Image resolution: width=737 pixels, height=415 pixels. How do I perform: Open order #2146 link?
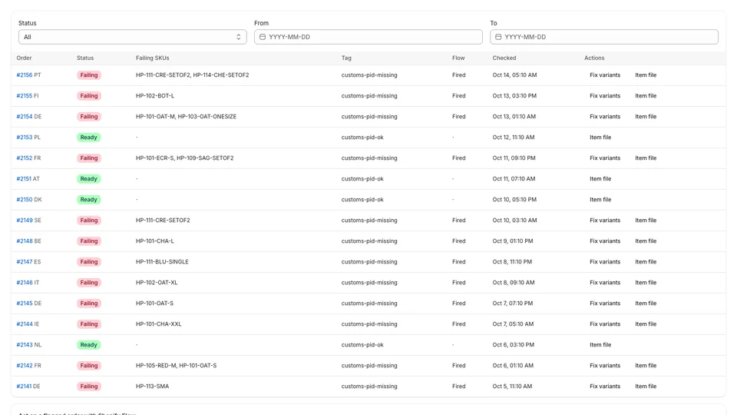[25, 282]
